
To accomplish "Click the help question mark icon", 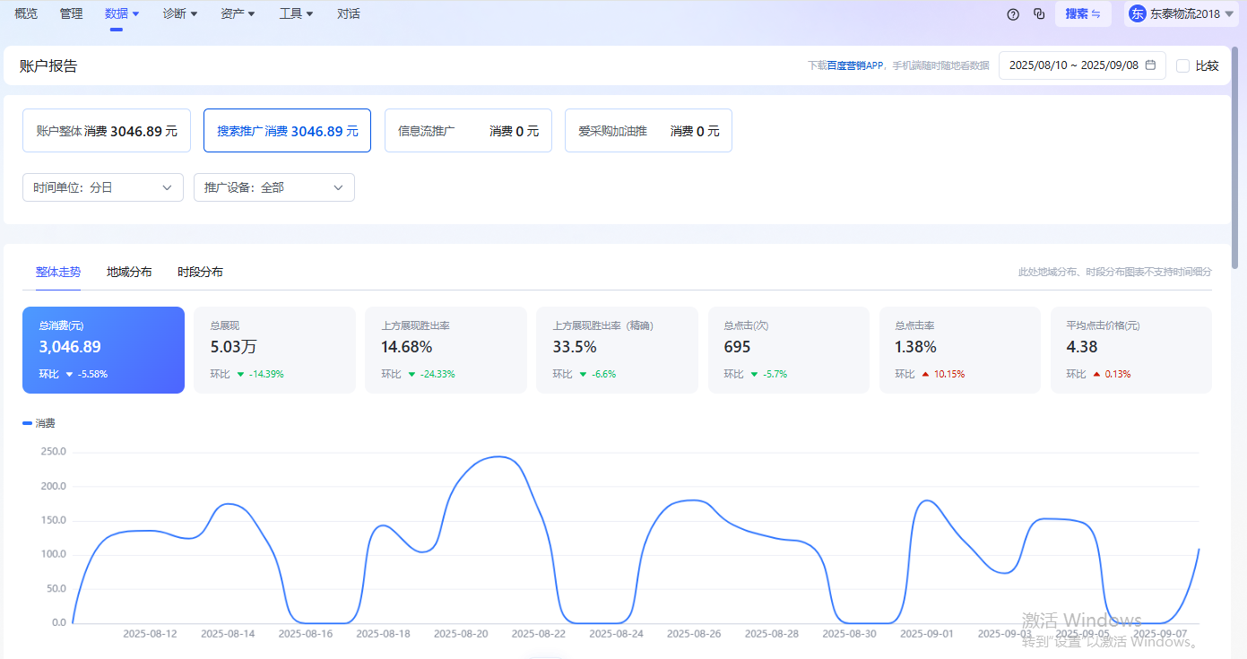I will 1013,14.
